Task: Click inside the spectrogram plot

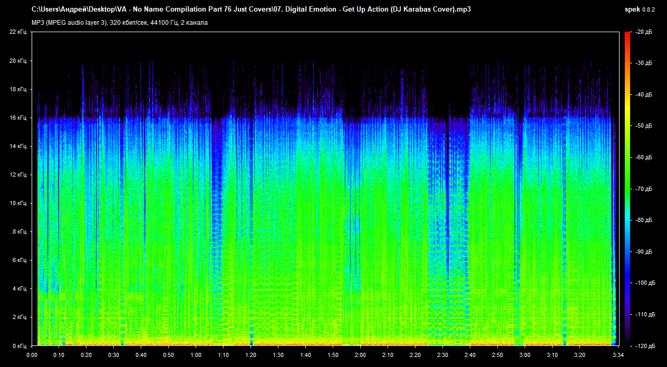Action: 325,189
